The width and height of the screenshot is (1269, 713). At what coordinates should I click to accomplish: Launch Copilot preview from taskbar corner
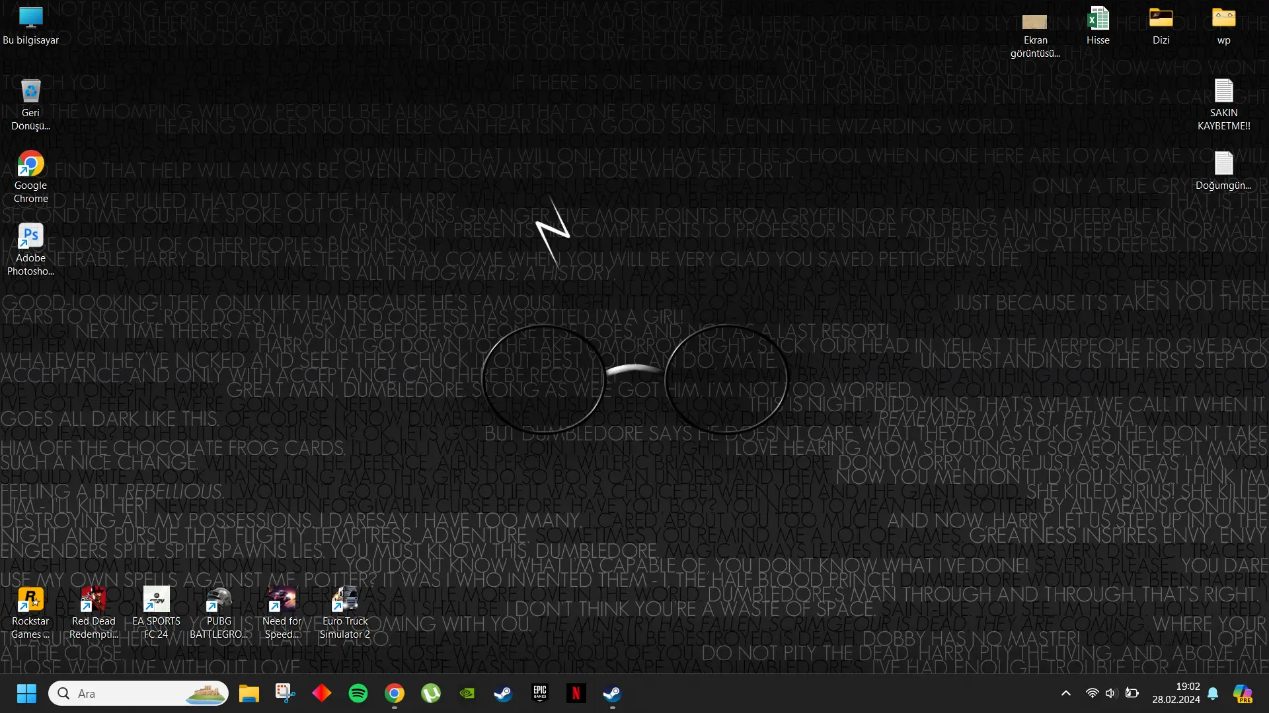pos(1243,693)
